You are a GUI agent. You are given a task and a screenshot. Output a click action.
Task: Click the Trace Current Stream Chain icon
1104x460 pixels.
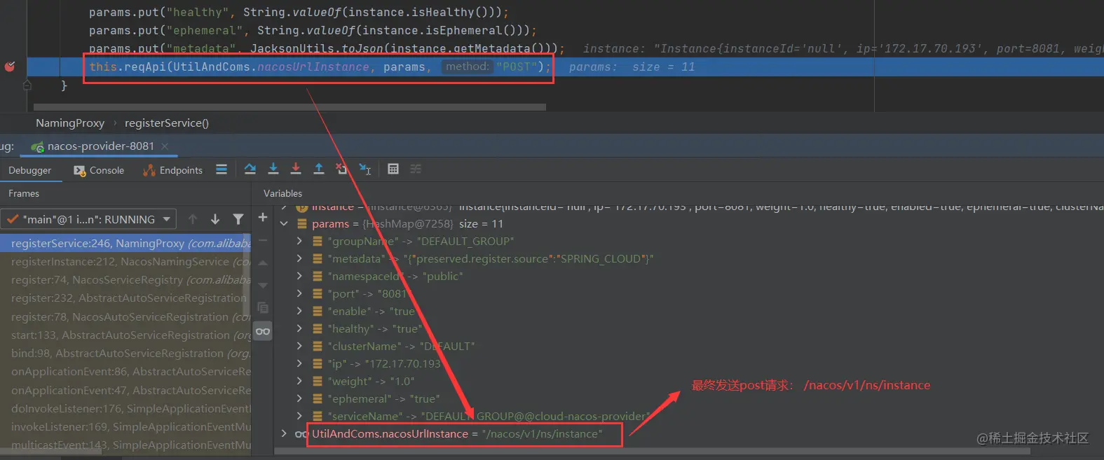[x=416, y=169]
